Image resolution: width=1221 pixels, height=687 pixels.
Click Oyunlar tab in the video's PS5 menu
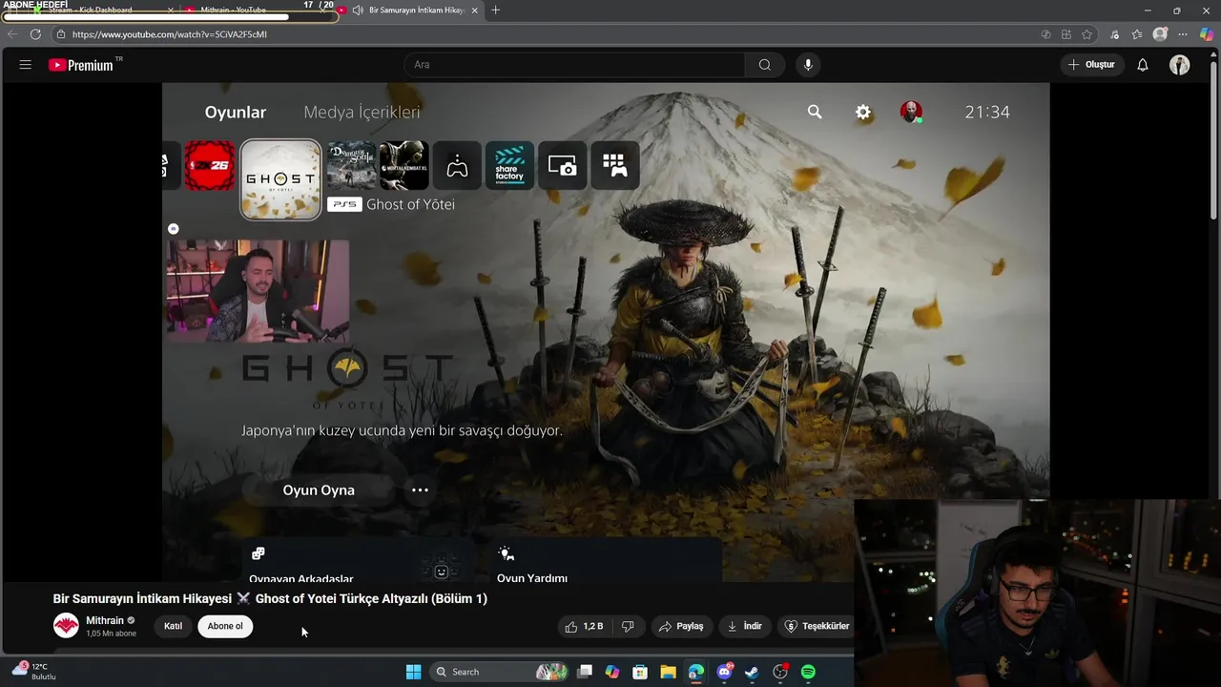click(236, 112)
